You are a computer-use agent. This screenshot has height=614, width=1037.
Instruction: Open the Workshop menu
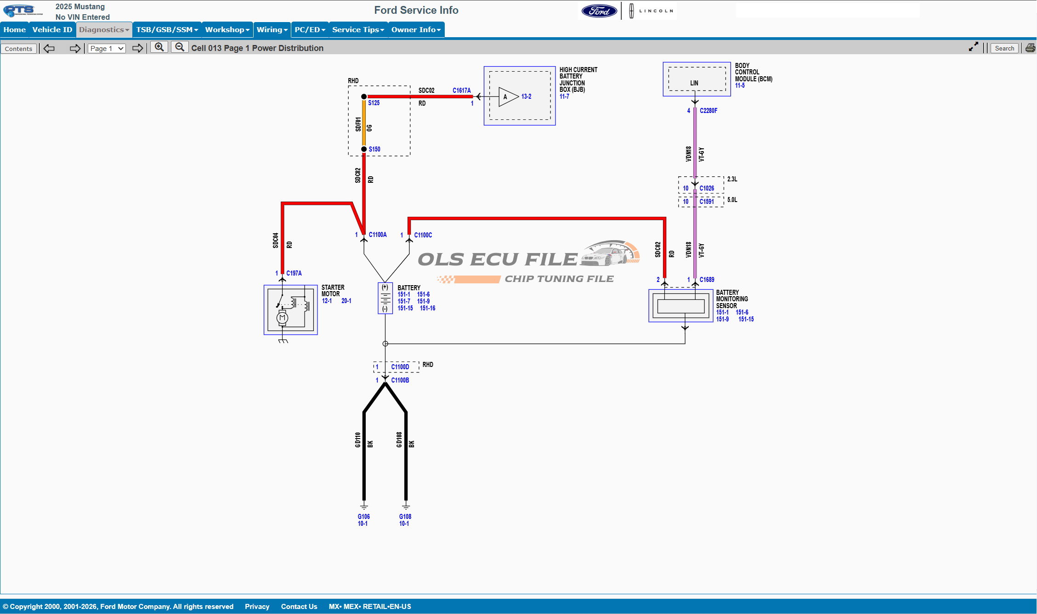coord(227,29)
